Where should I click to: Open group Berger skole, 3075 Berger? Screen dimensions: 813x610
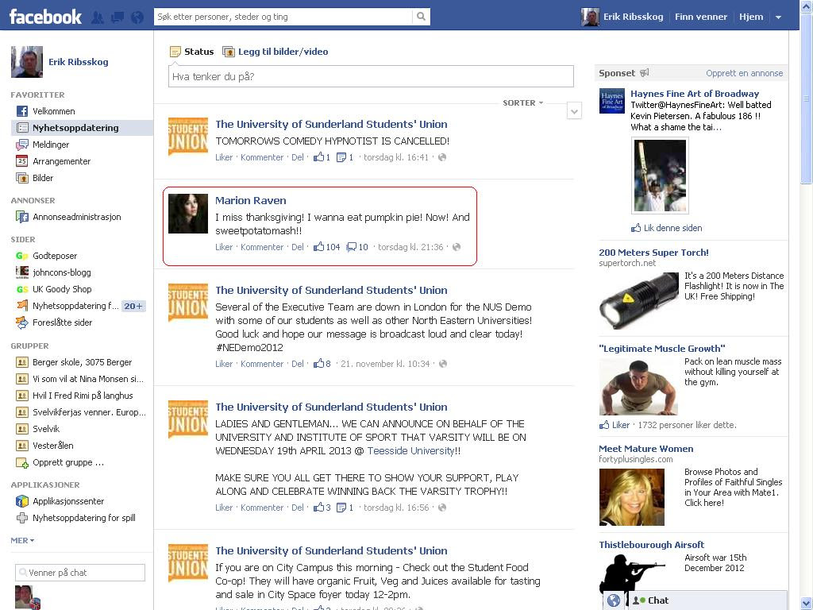(82, 362)
